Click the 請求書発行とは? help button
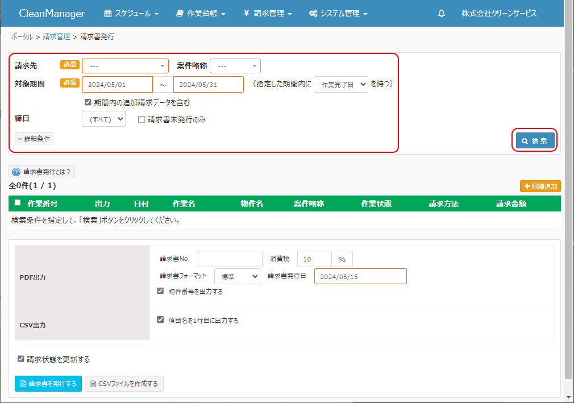Viewport: 574px width, 403px height. click(42, 172)
